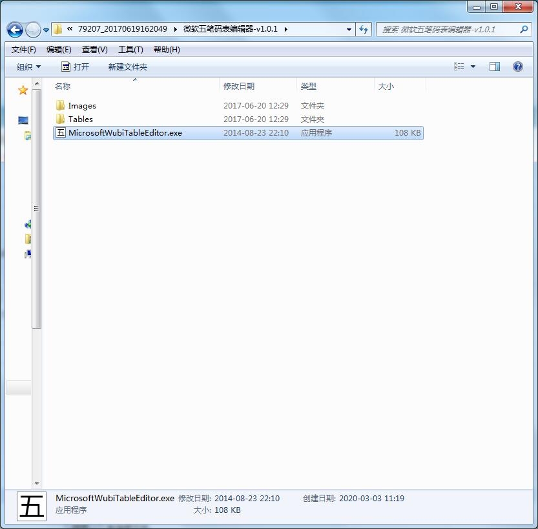Open the 组织 dropdown

tap(29, 67)
